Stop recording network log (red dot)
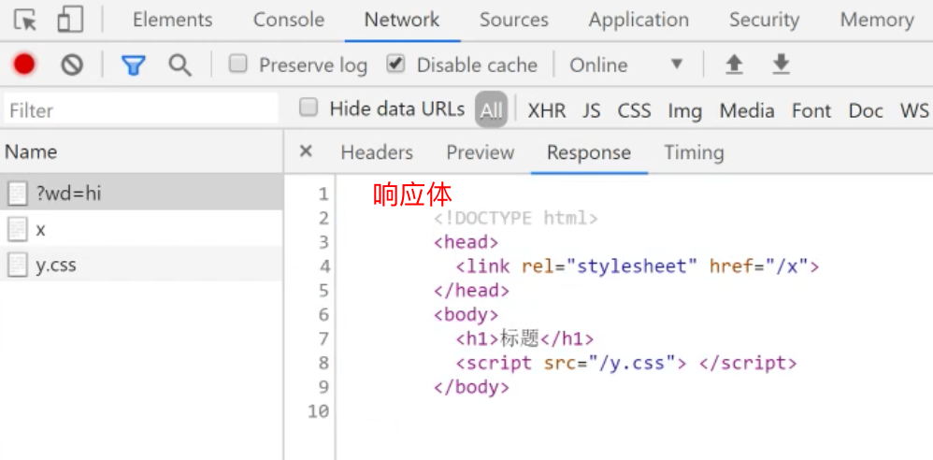The image size is (933, 460). point(24,65)
